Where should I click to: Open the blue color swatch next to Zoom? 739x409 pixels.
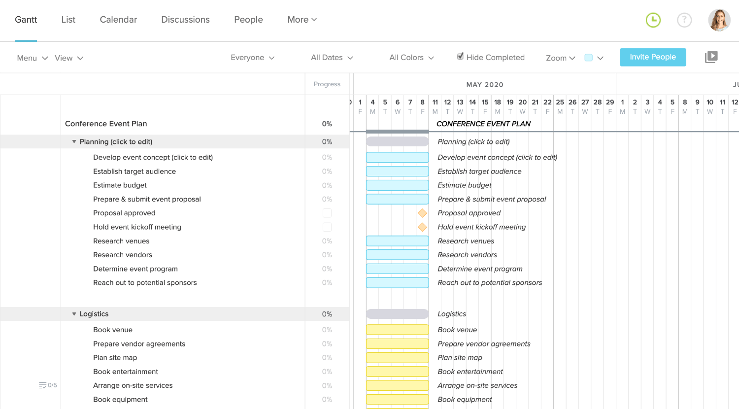(589, 58)
